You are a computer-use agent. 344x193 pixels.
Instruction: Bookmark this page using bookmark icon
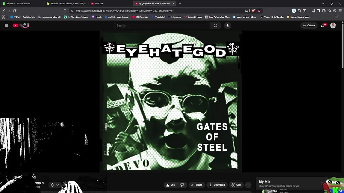pos(65,11)
